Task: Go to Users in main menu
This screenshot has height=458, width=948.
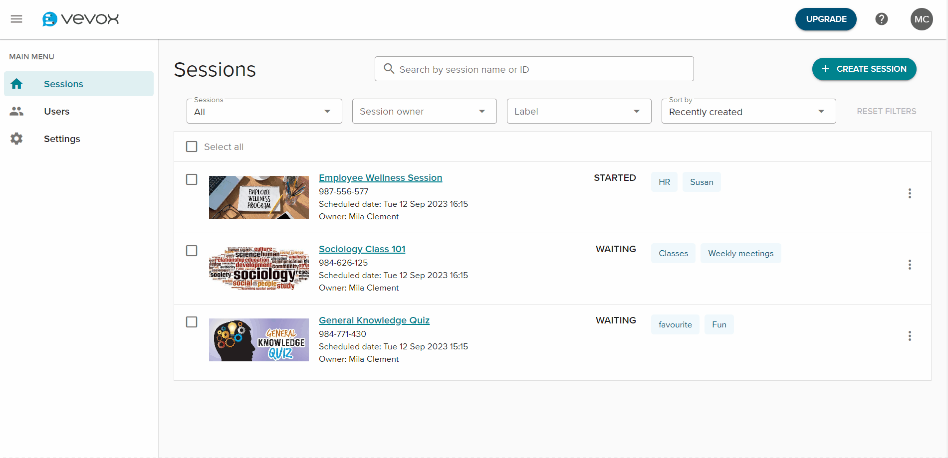Action: tap(56, 111)
